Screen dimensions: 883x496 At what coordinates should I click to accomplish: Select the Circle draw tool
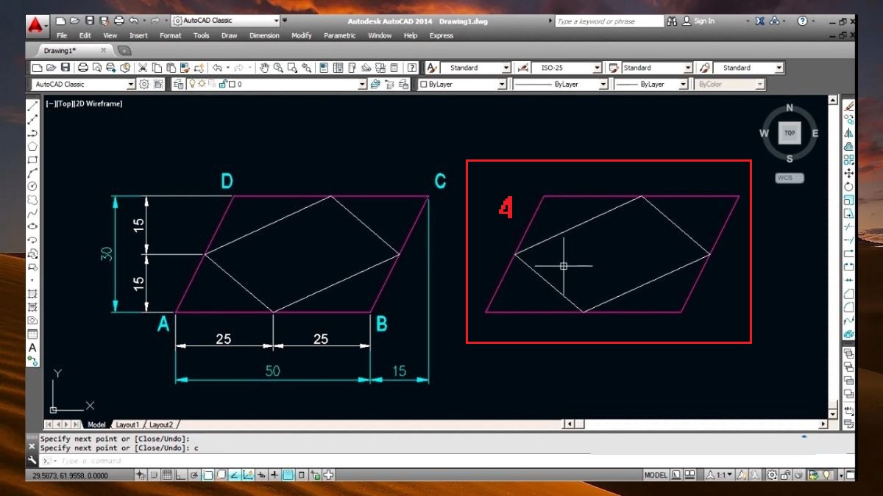[32, 187]
